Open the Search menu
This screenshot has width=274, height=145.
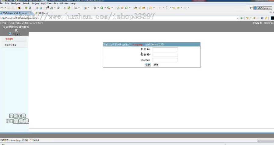point(26,3)
